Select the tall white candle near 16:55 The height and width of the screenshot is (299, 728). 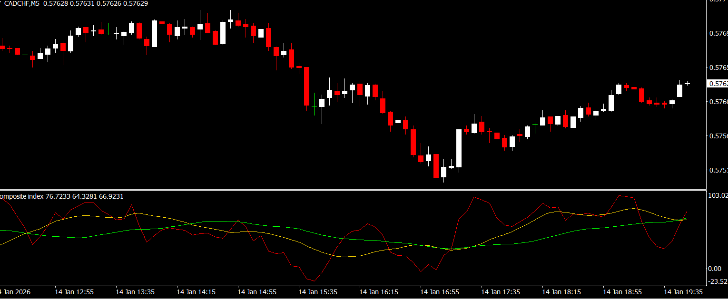coord(459,148)
